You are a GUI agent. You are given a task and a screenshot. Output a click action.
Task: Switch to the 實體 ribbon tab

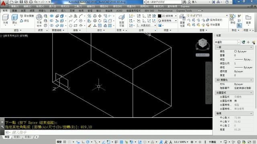point(14,11)
